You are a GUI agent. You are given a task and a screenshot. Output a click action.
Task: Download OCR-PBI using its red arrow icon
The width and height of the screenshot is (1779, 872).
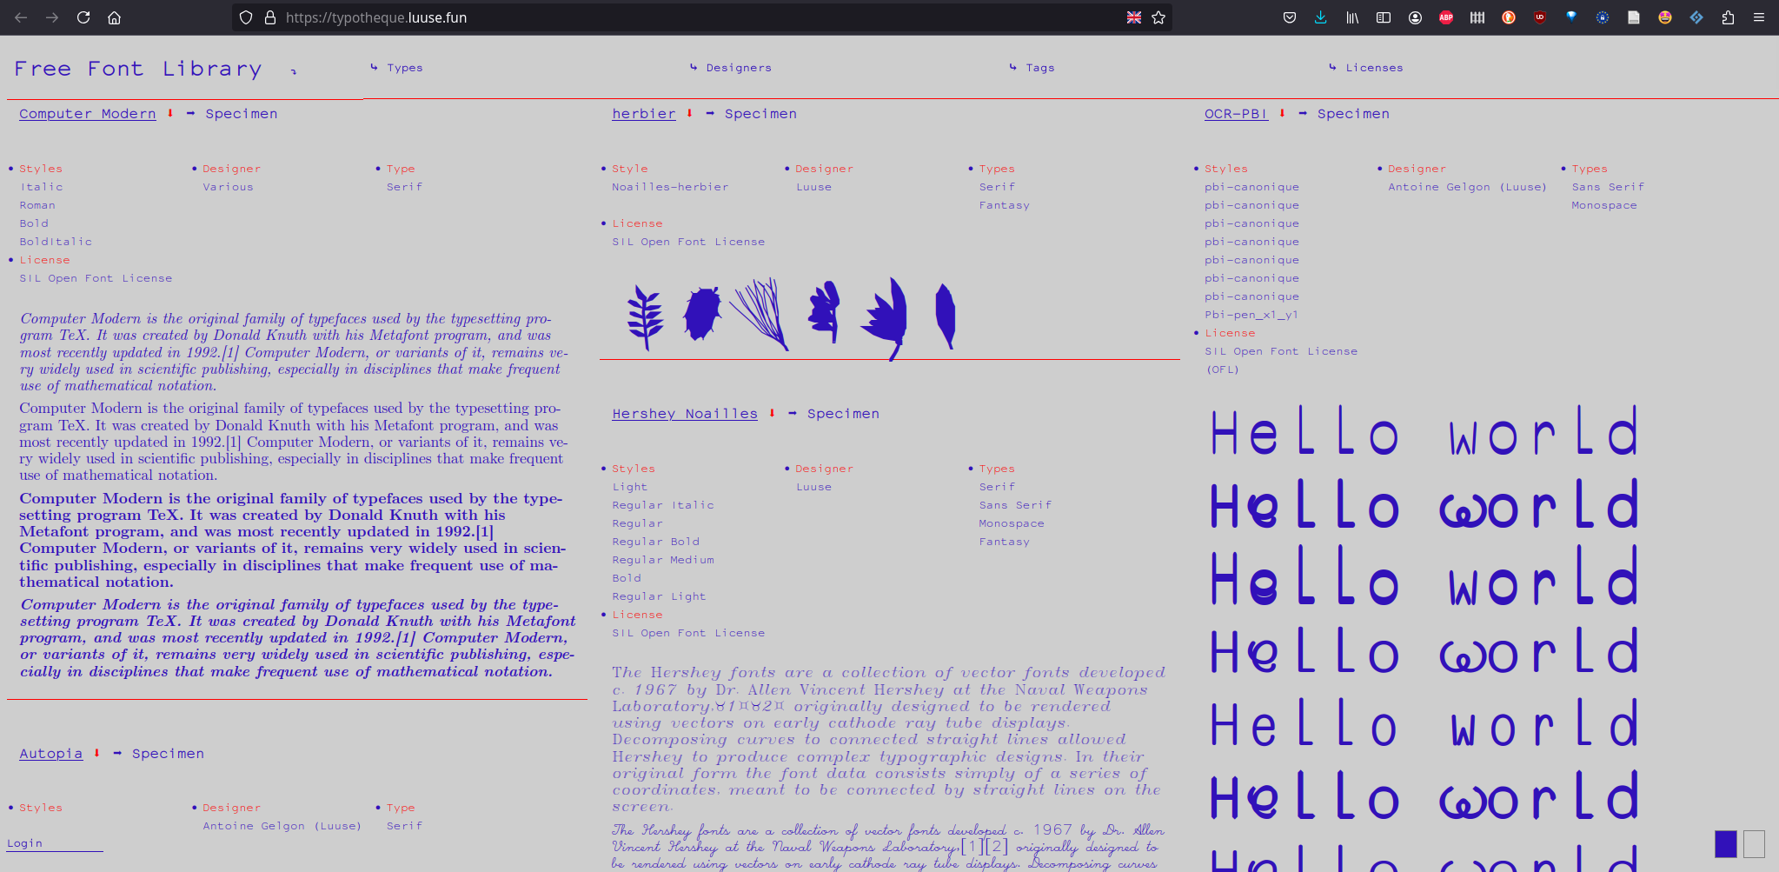[1282, 113]
